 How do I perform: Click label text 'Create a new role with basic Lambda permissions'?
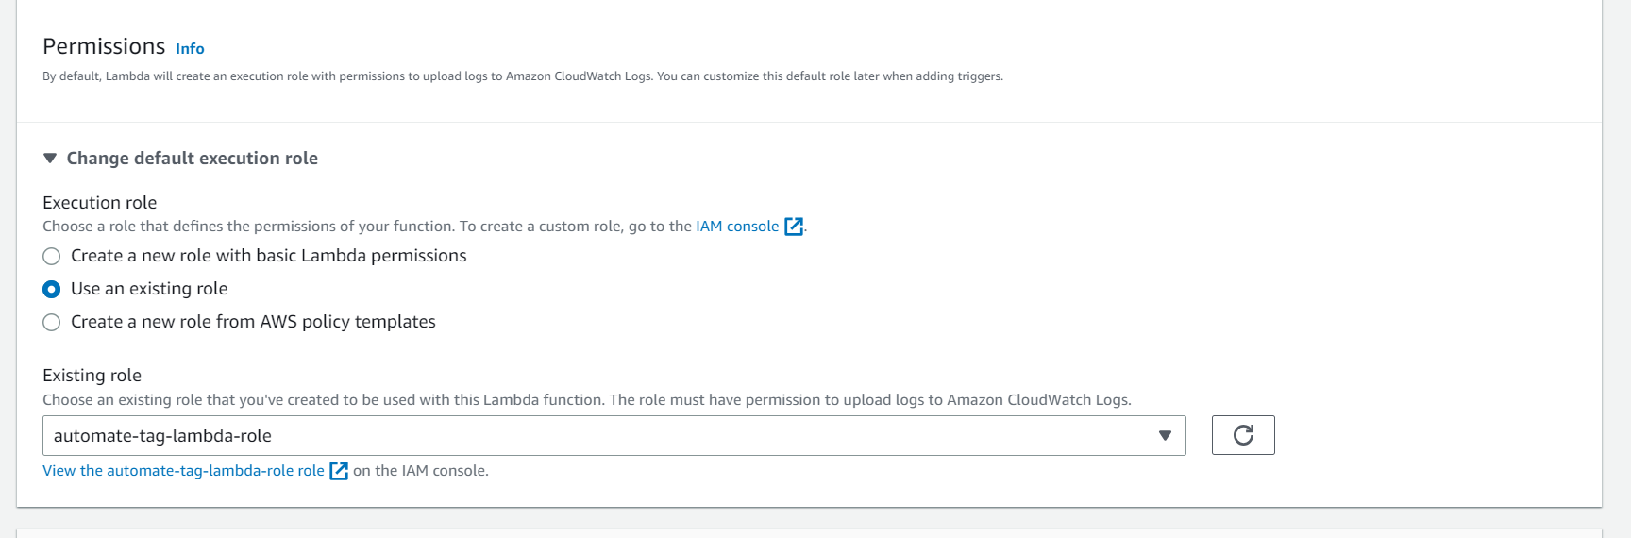(268, 256)
